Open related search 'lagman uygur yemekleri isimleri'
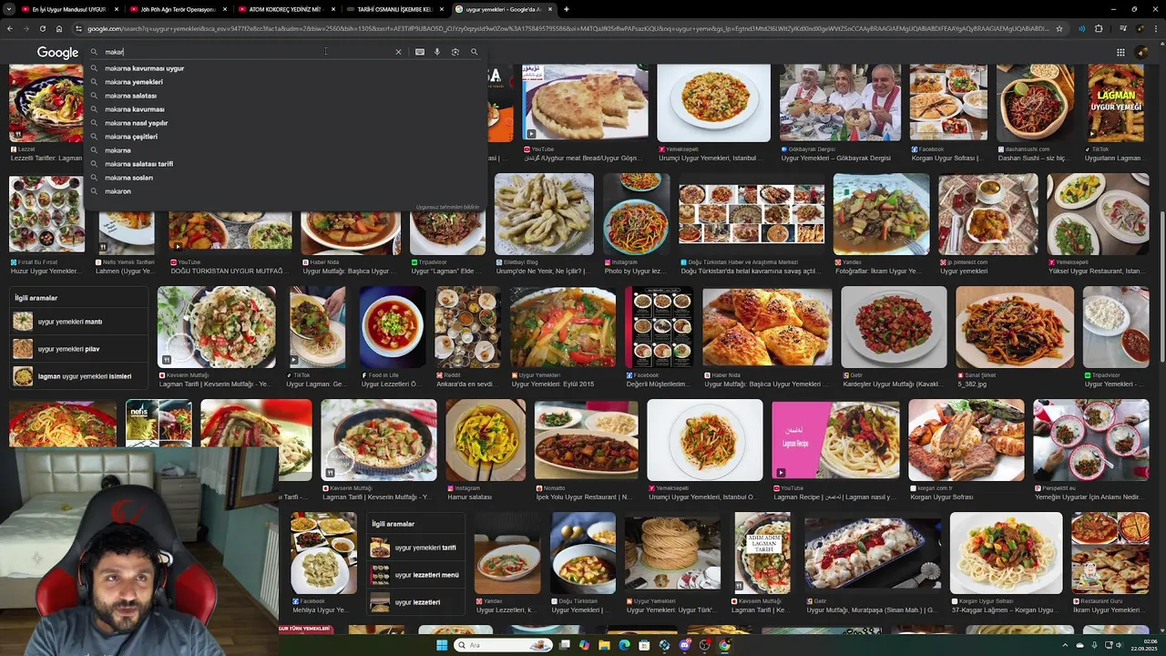This screenshot has width=1166, height=656. (x=80, y=376)
